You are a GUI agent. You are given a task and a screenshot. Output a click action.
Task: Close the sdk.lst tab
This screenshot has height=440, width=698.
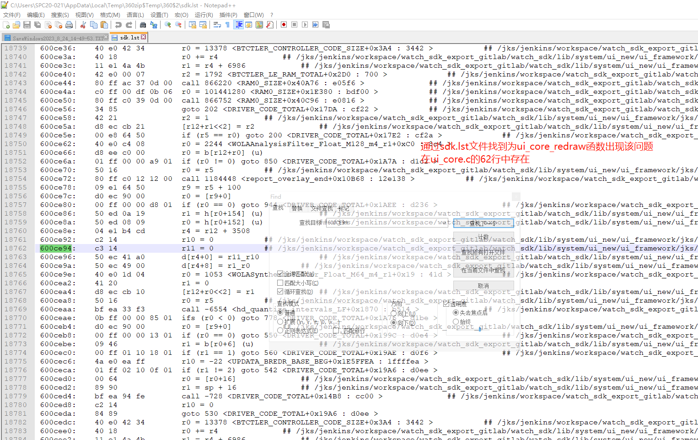(x=143, y=37)
